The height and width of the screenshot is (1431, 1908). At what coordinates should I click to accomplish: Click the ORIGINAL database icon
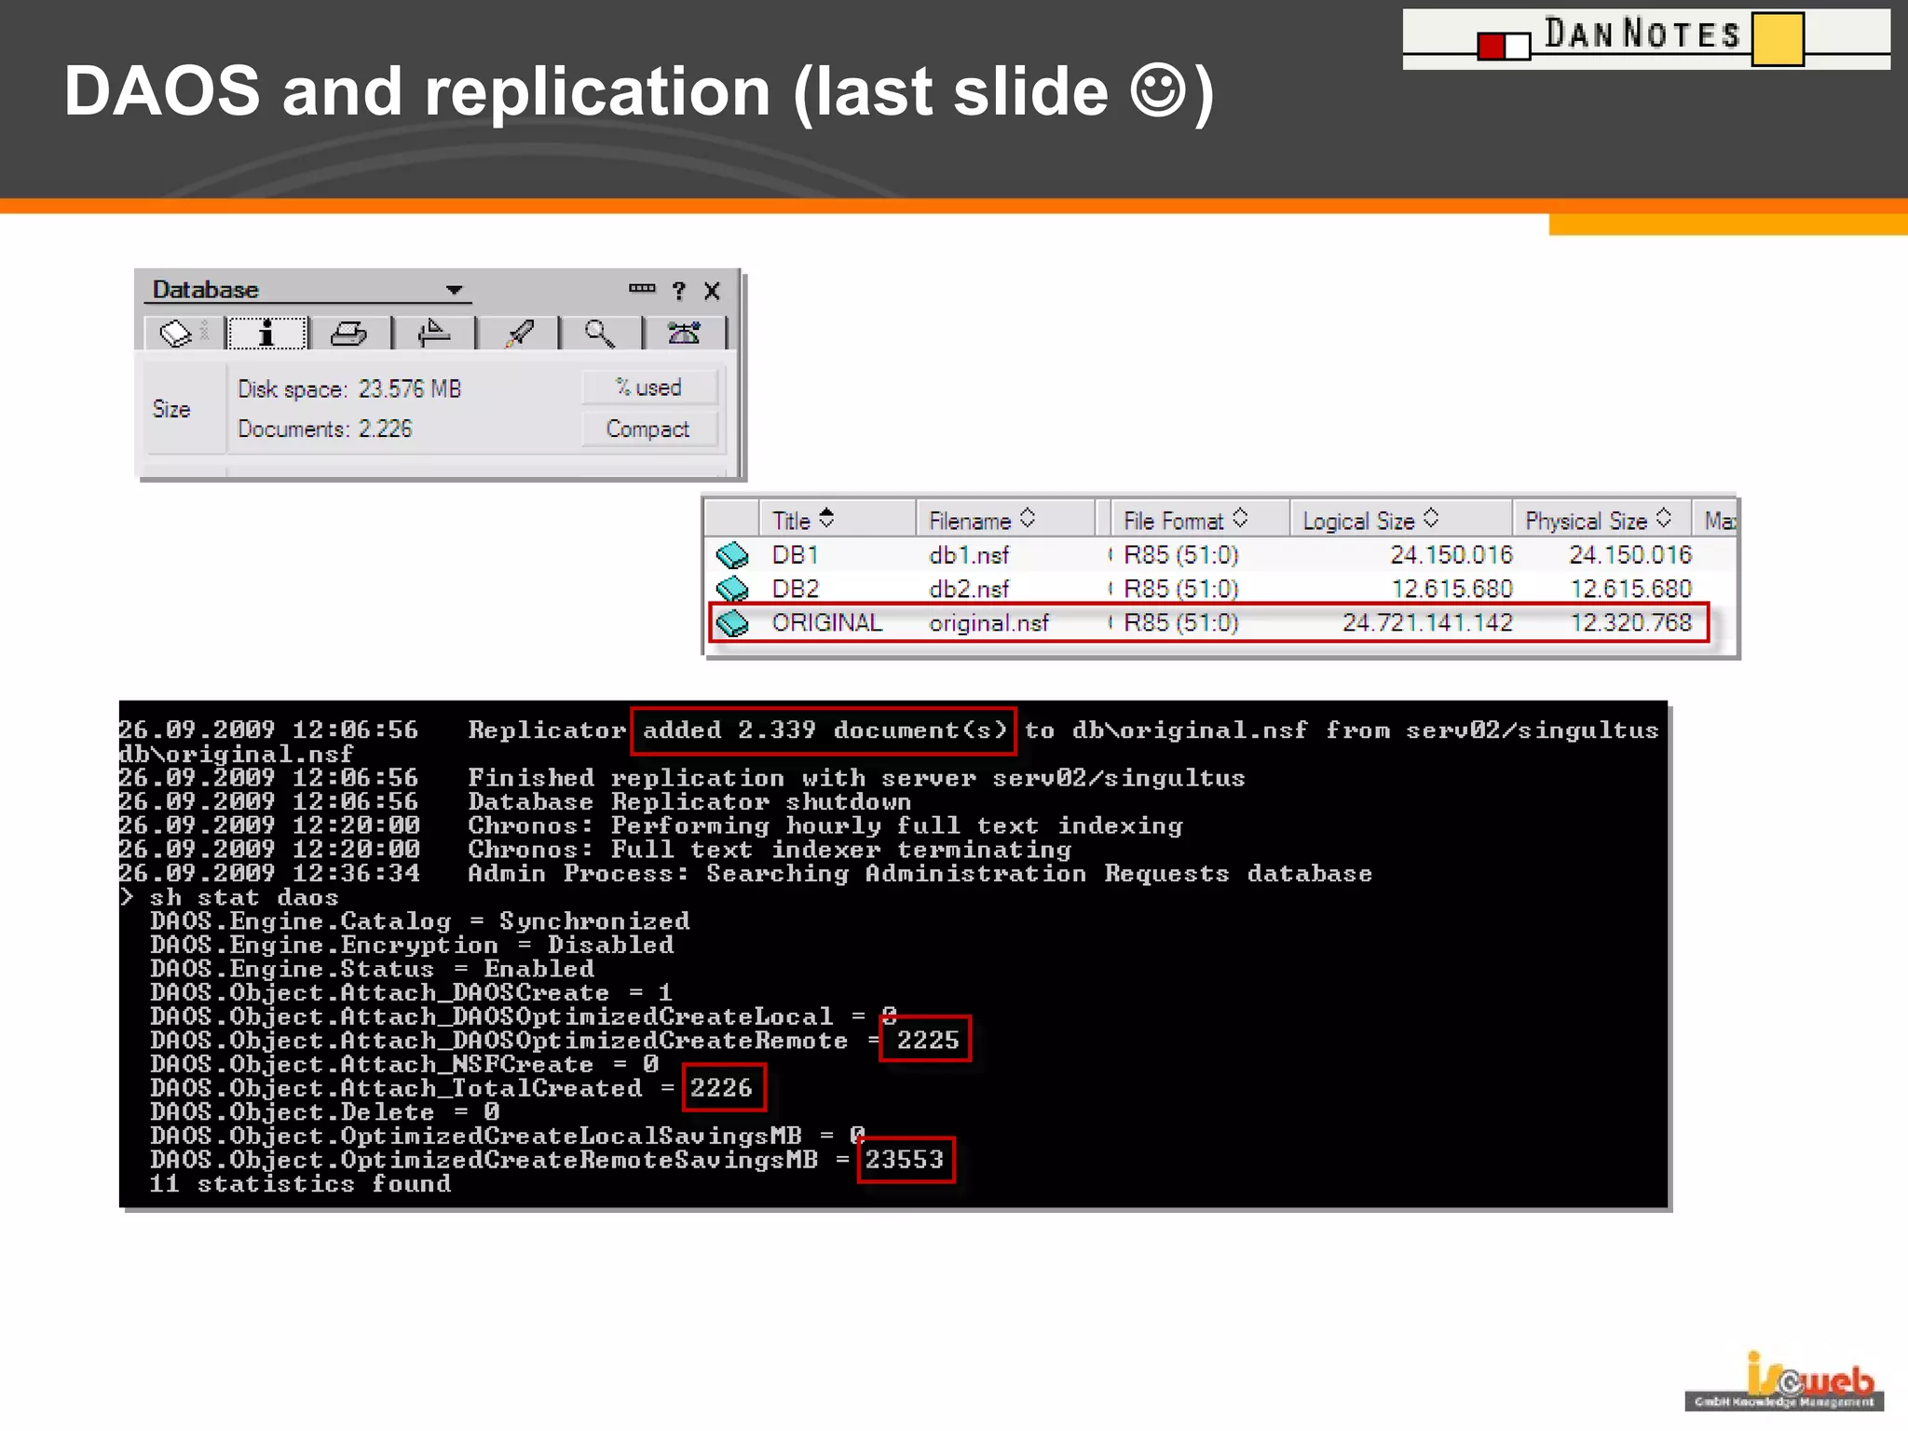click(x=732, y=622)
